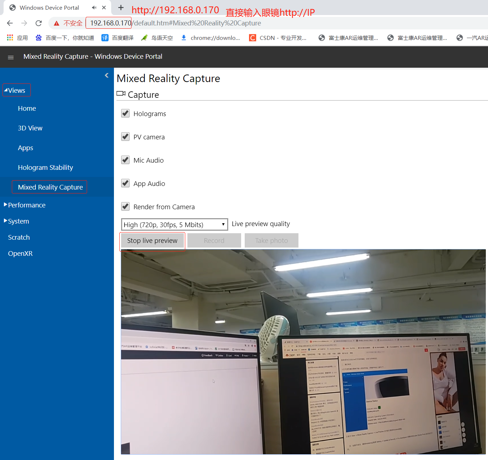Collapse the sidebar with the chevron arrow
The width and height of the screenshot is (488, 460).
coord(106,75)
